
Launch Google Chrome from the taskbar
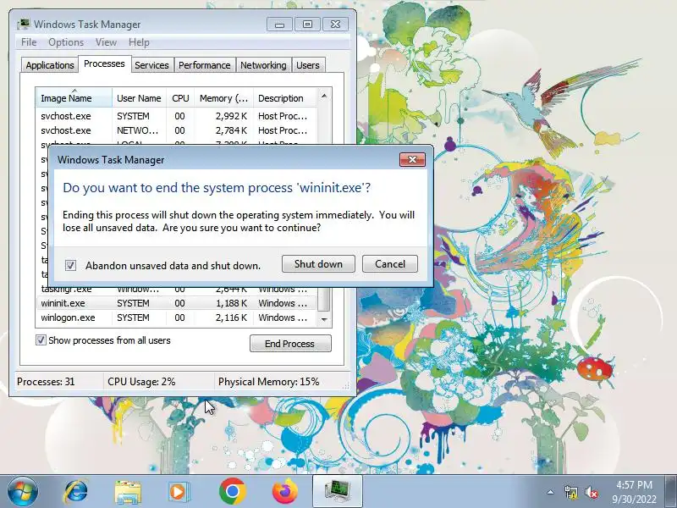[232, 492]
